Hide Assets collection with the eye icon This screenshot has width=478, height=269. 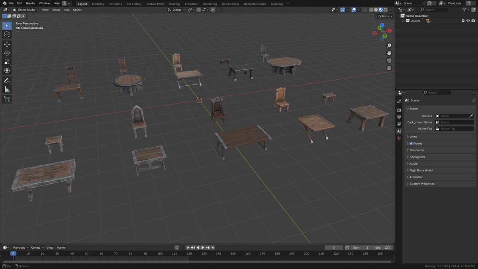[468, 21]
